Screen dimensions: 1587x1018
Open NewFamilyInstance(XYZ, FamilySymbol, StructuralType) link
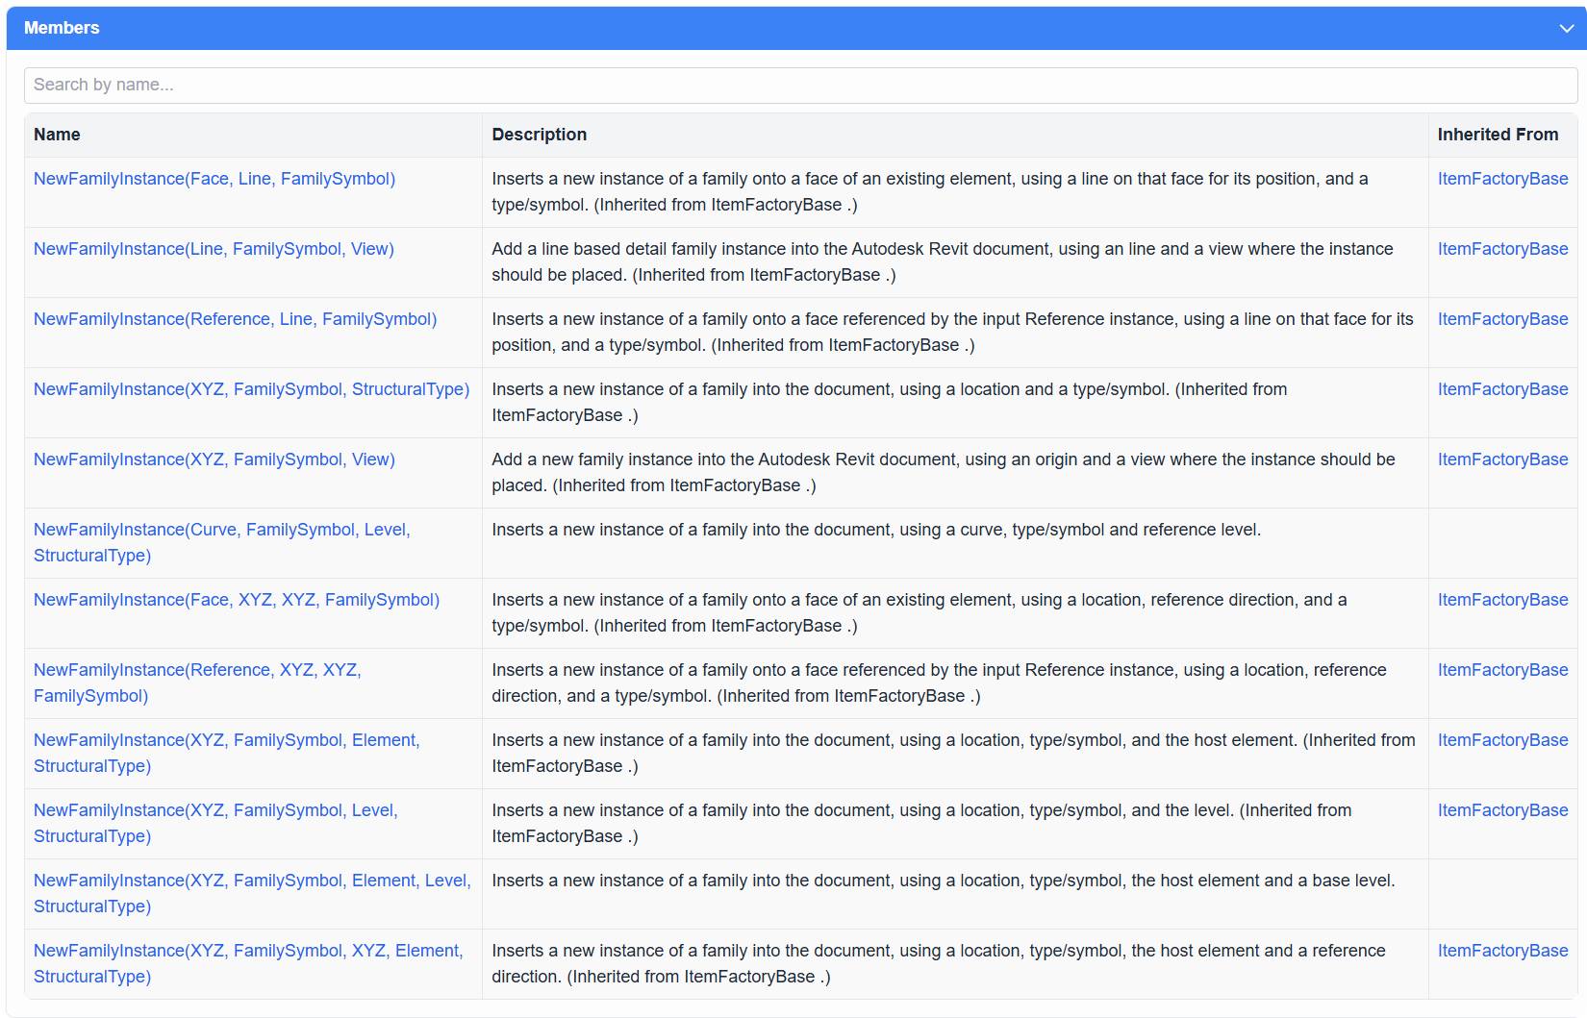pos(251,389)
